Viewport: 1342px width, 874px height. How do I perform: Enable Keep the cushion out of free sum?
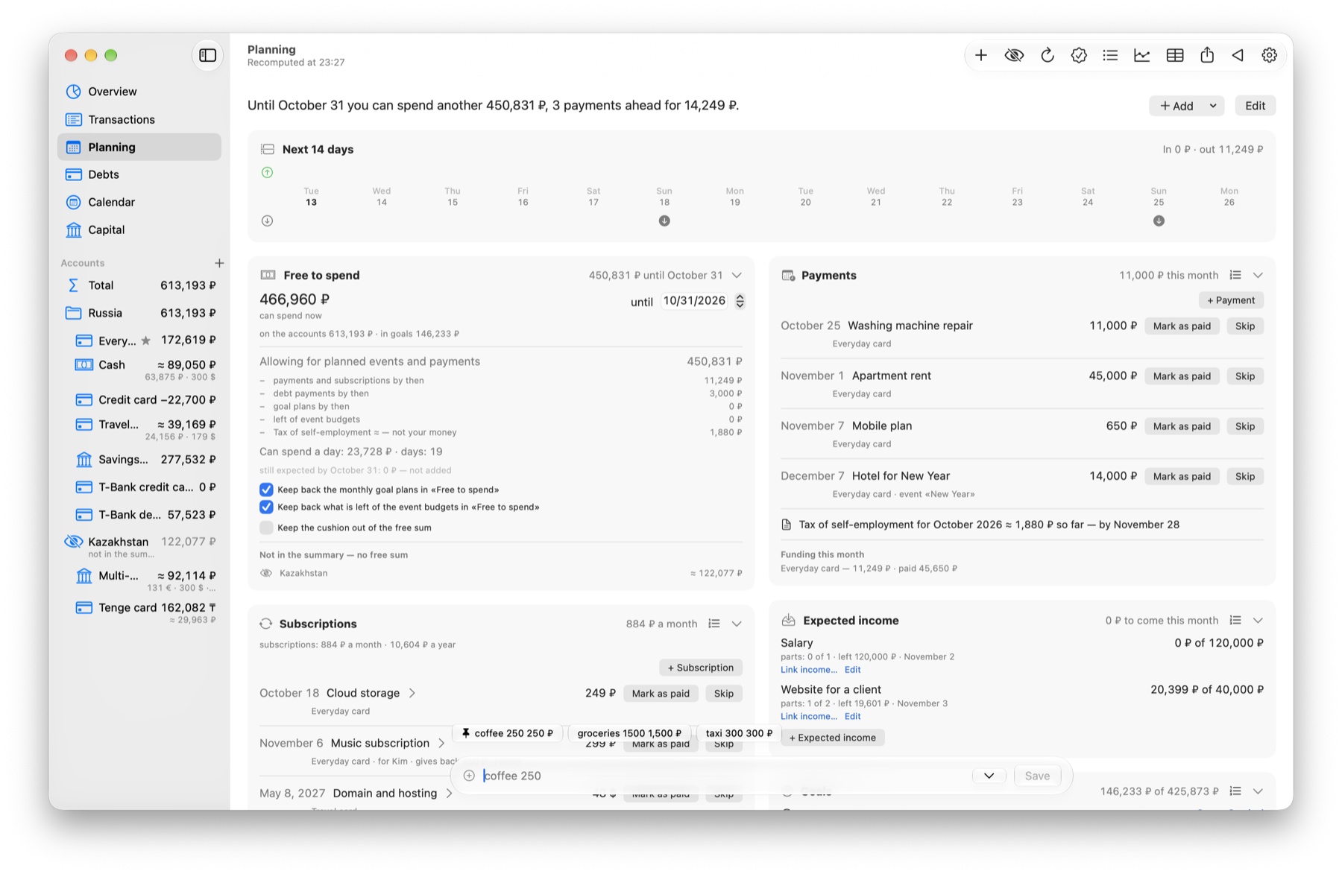[266, 528]
